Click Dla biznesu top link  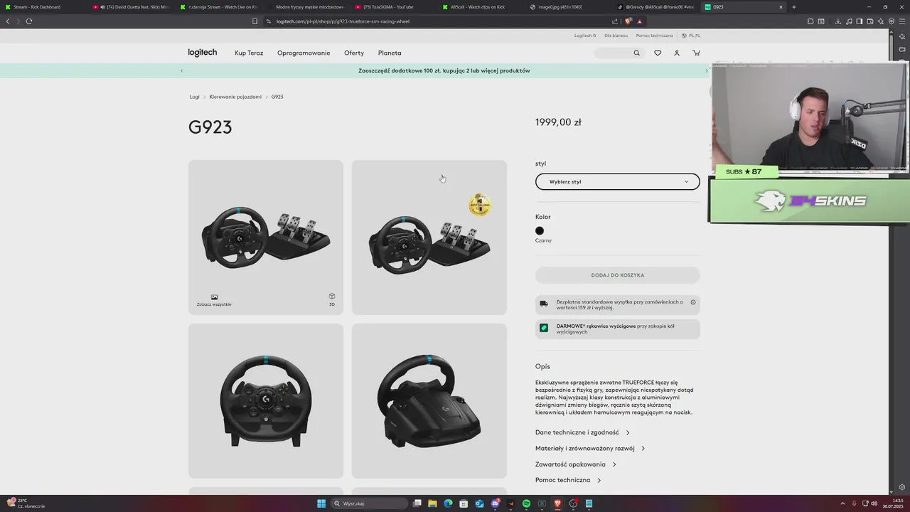(x=616, y=36)
